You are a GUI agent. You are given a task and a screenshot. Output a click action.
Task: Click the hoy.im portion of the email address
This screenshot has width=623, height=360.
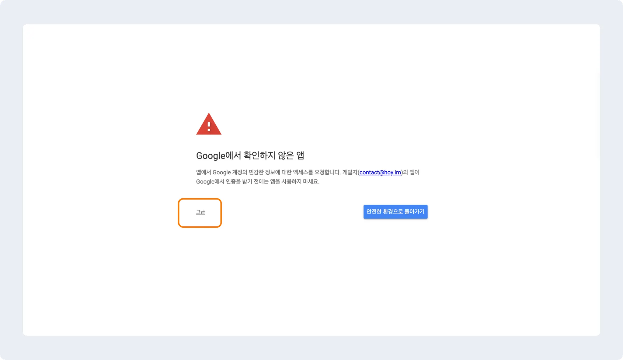pos(392,172)
